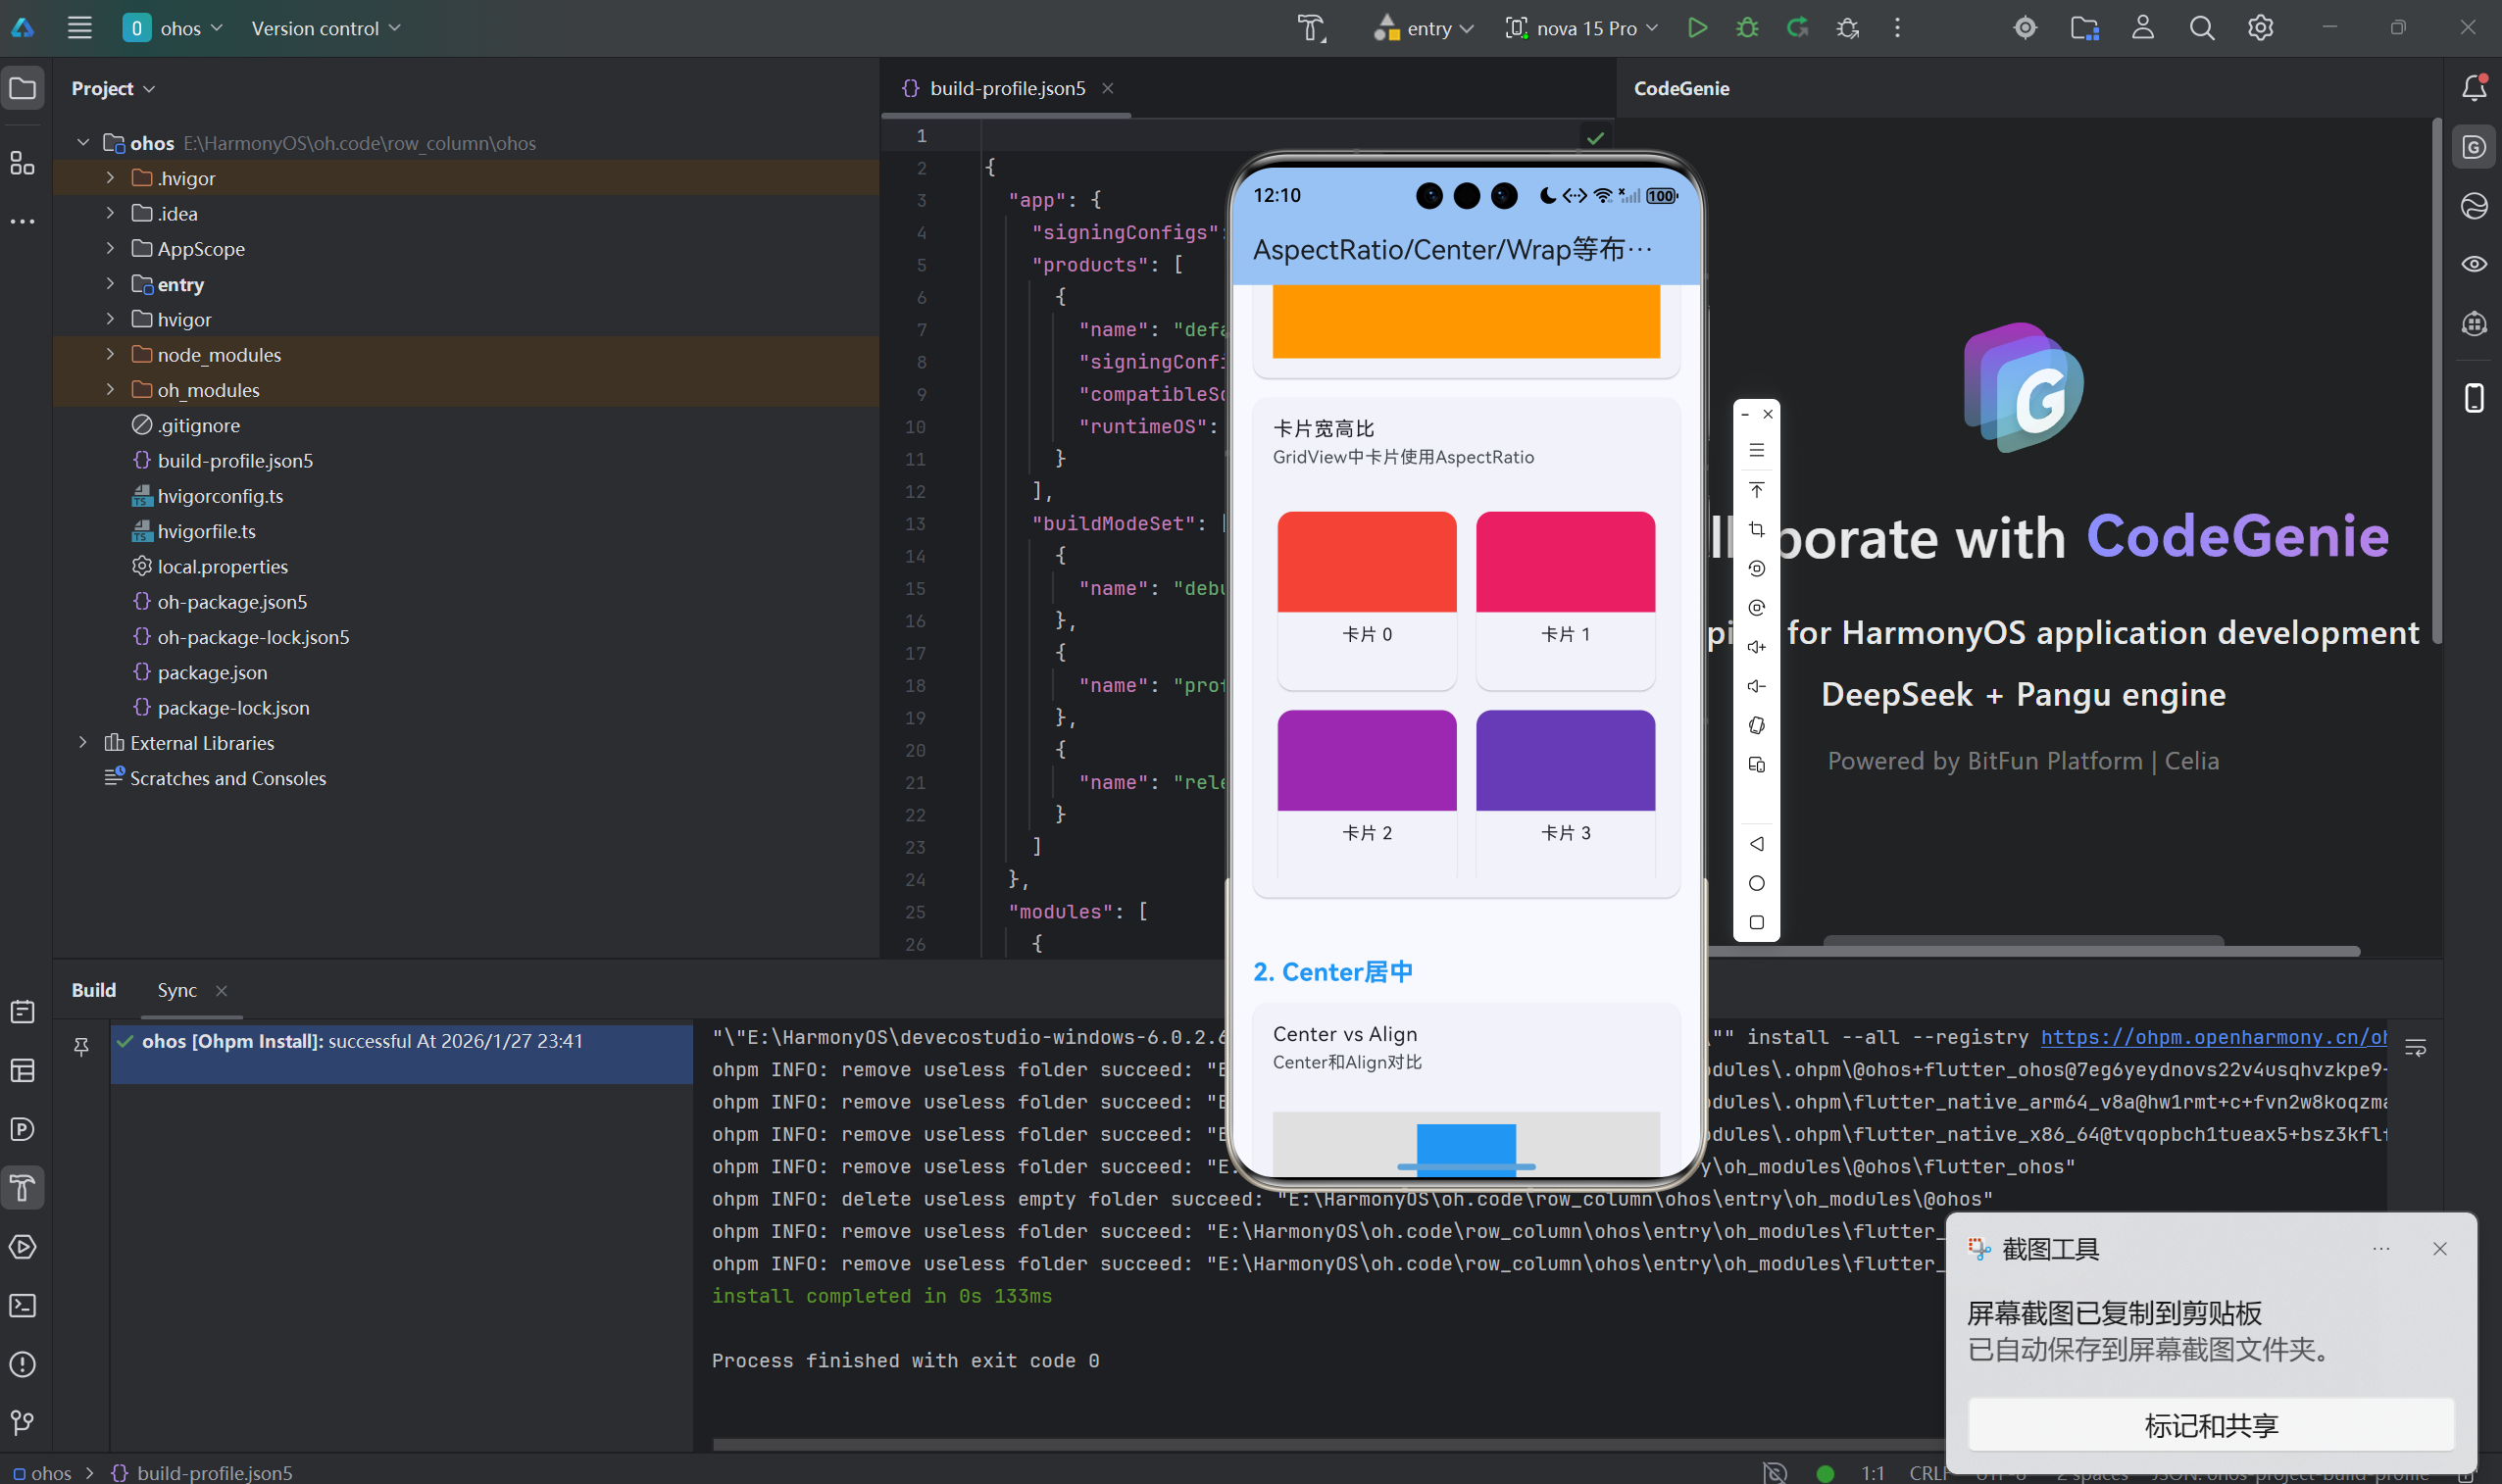2502x1484 pixels.
Task: Open the CodeGenie panel icon
Action: coord(2475,147)
